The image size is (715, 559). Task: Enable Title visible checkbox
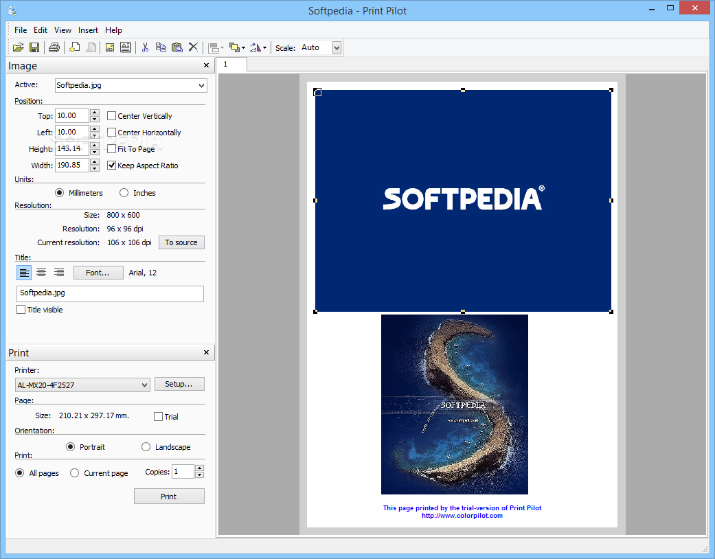click(21, 310)
